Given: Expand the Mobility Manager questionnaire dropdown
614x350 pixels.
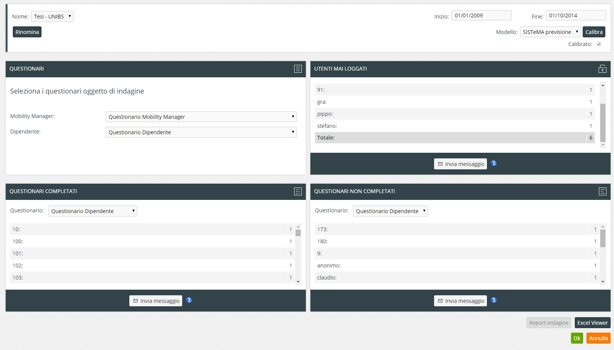Looking at the screenshot, I should 201,117.
